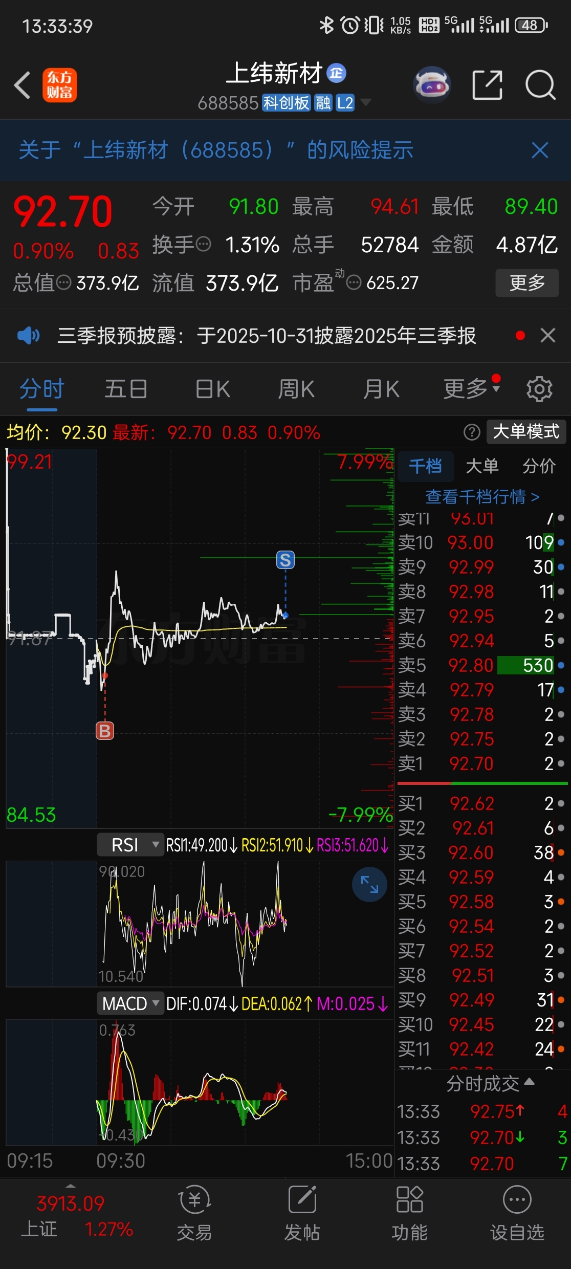Open the MACD indicator dropdown
571x1269 pixels.
click(130, 1003)
